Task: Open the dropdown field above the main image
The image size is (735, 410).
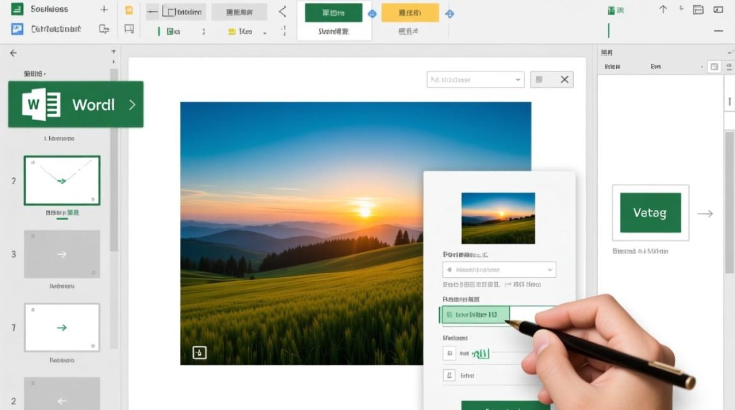Action: point(475,80)
